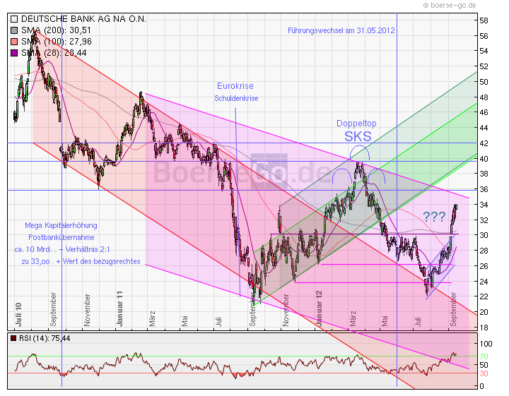Click the Mai label after Januar 12
509x396 pixels.
click(385, 320)
